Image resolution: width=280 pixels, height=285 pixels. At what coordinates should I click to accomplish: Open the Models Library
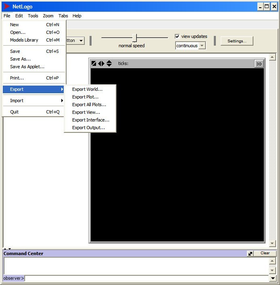tap(34, 40)
